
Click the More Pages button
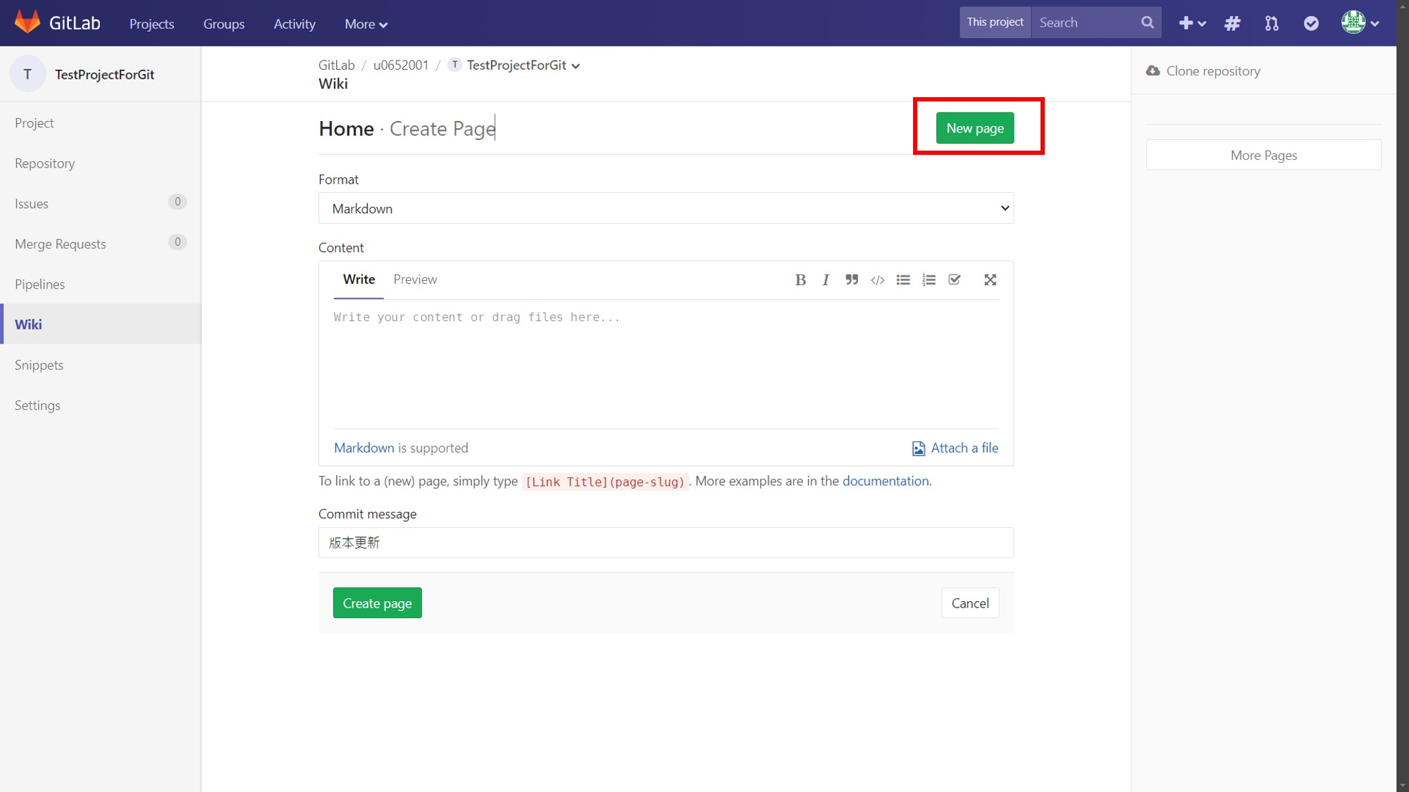(1263, 155)
